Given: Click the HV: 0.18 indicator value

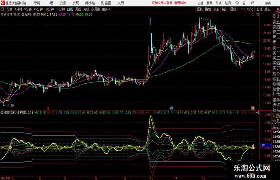Looking at the screenshot, I should tap(40, 113).
